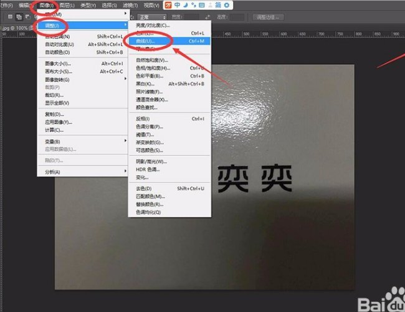The image size is (405, 312).
Task: Open the IME soft keyboard icon
Action: click(x=202, y=5)
